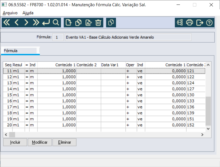The height and width of the screenshot is (167, 220).
Task: Open the search magnifier tool
Action: pyautogui.click(x=56, y=23)
